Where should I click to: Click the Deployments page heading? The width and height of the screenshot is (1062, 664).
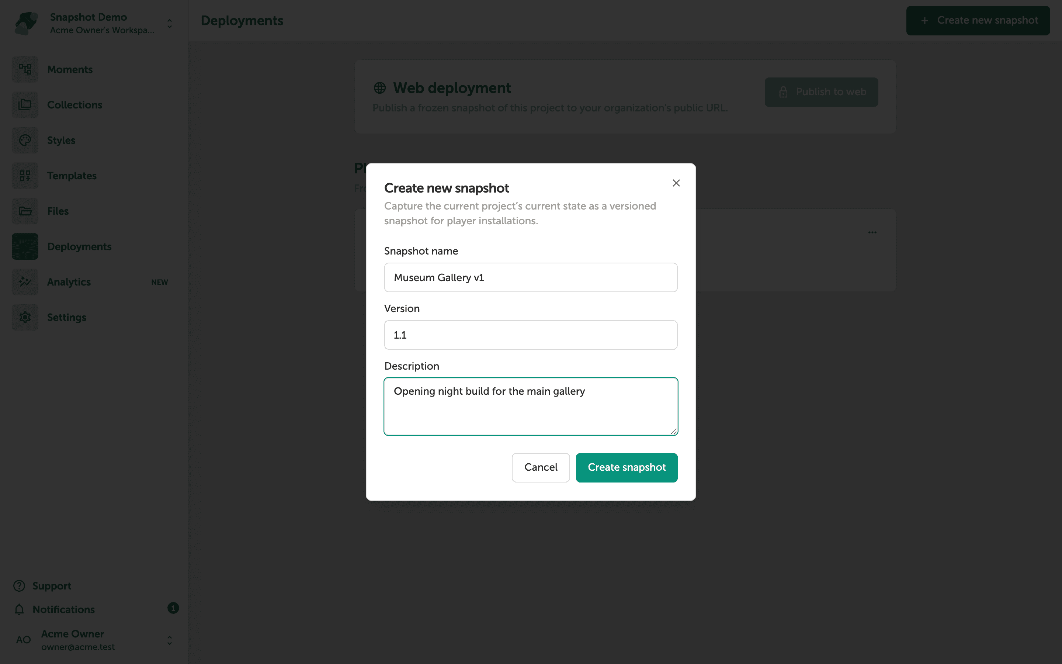(x=242, y=21)
